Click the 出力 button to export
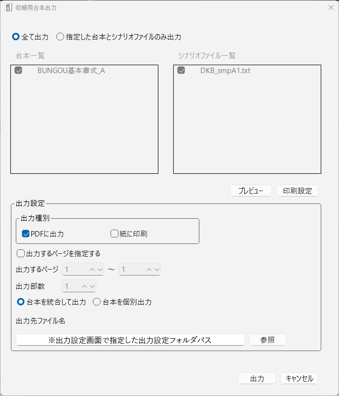339x396 pixels. (257, 378)
